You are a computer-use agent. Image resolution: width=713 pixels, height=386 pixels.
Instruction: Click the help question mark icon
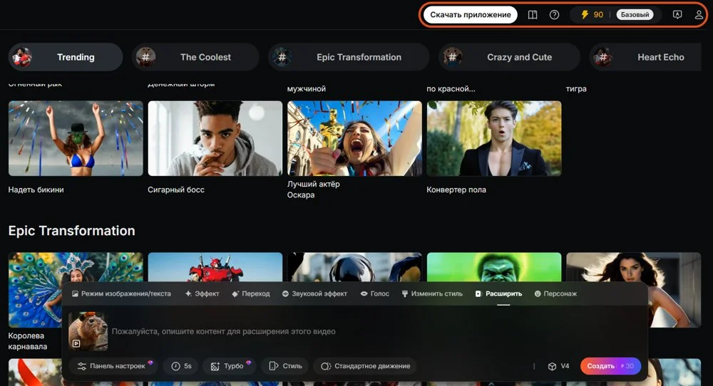click(554, 15)
